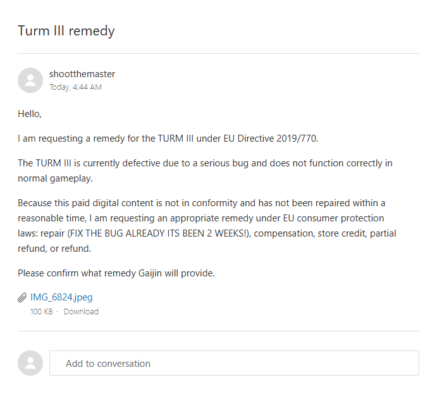The width and height of the screenshot is (430, 401).
Task: Click the avatar beside the reply box
Action: click(30, 363)
